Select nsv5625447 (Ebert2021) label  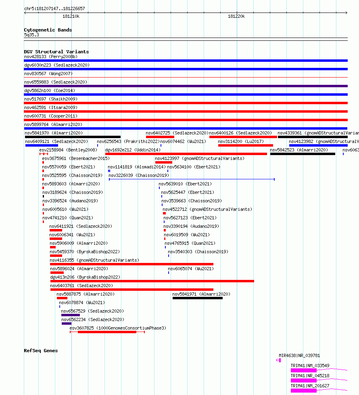[x=188, y=193]
